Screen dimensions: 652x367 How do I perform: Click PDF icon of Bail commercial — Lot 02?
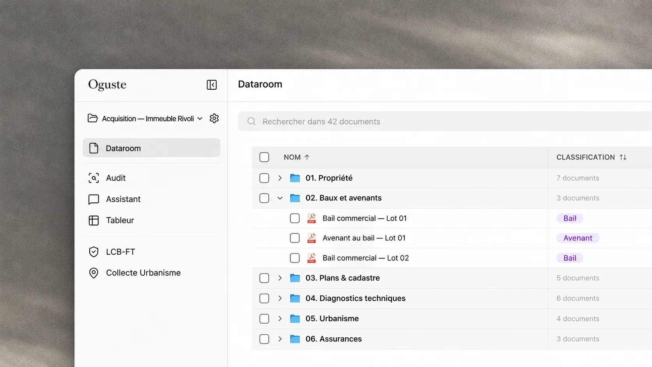[x=311, y=258]
